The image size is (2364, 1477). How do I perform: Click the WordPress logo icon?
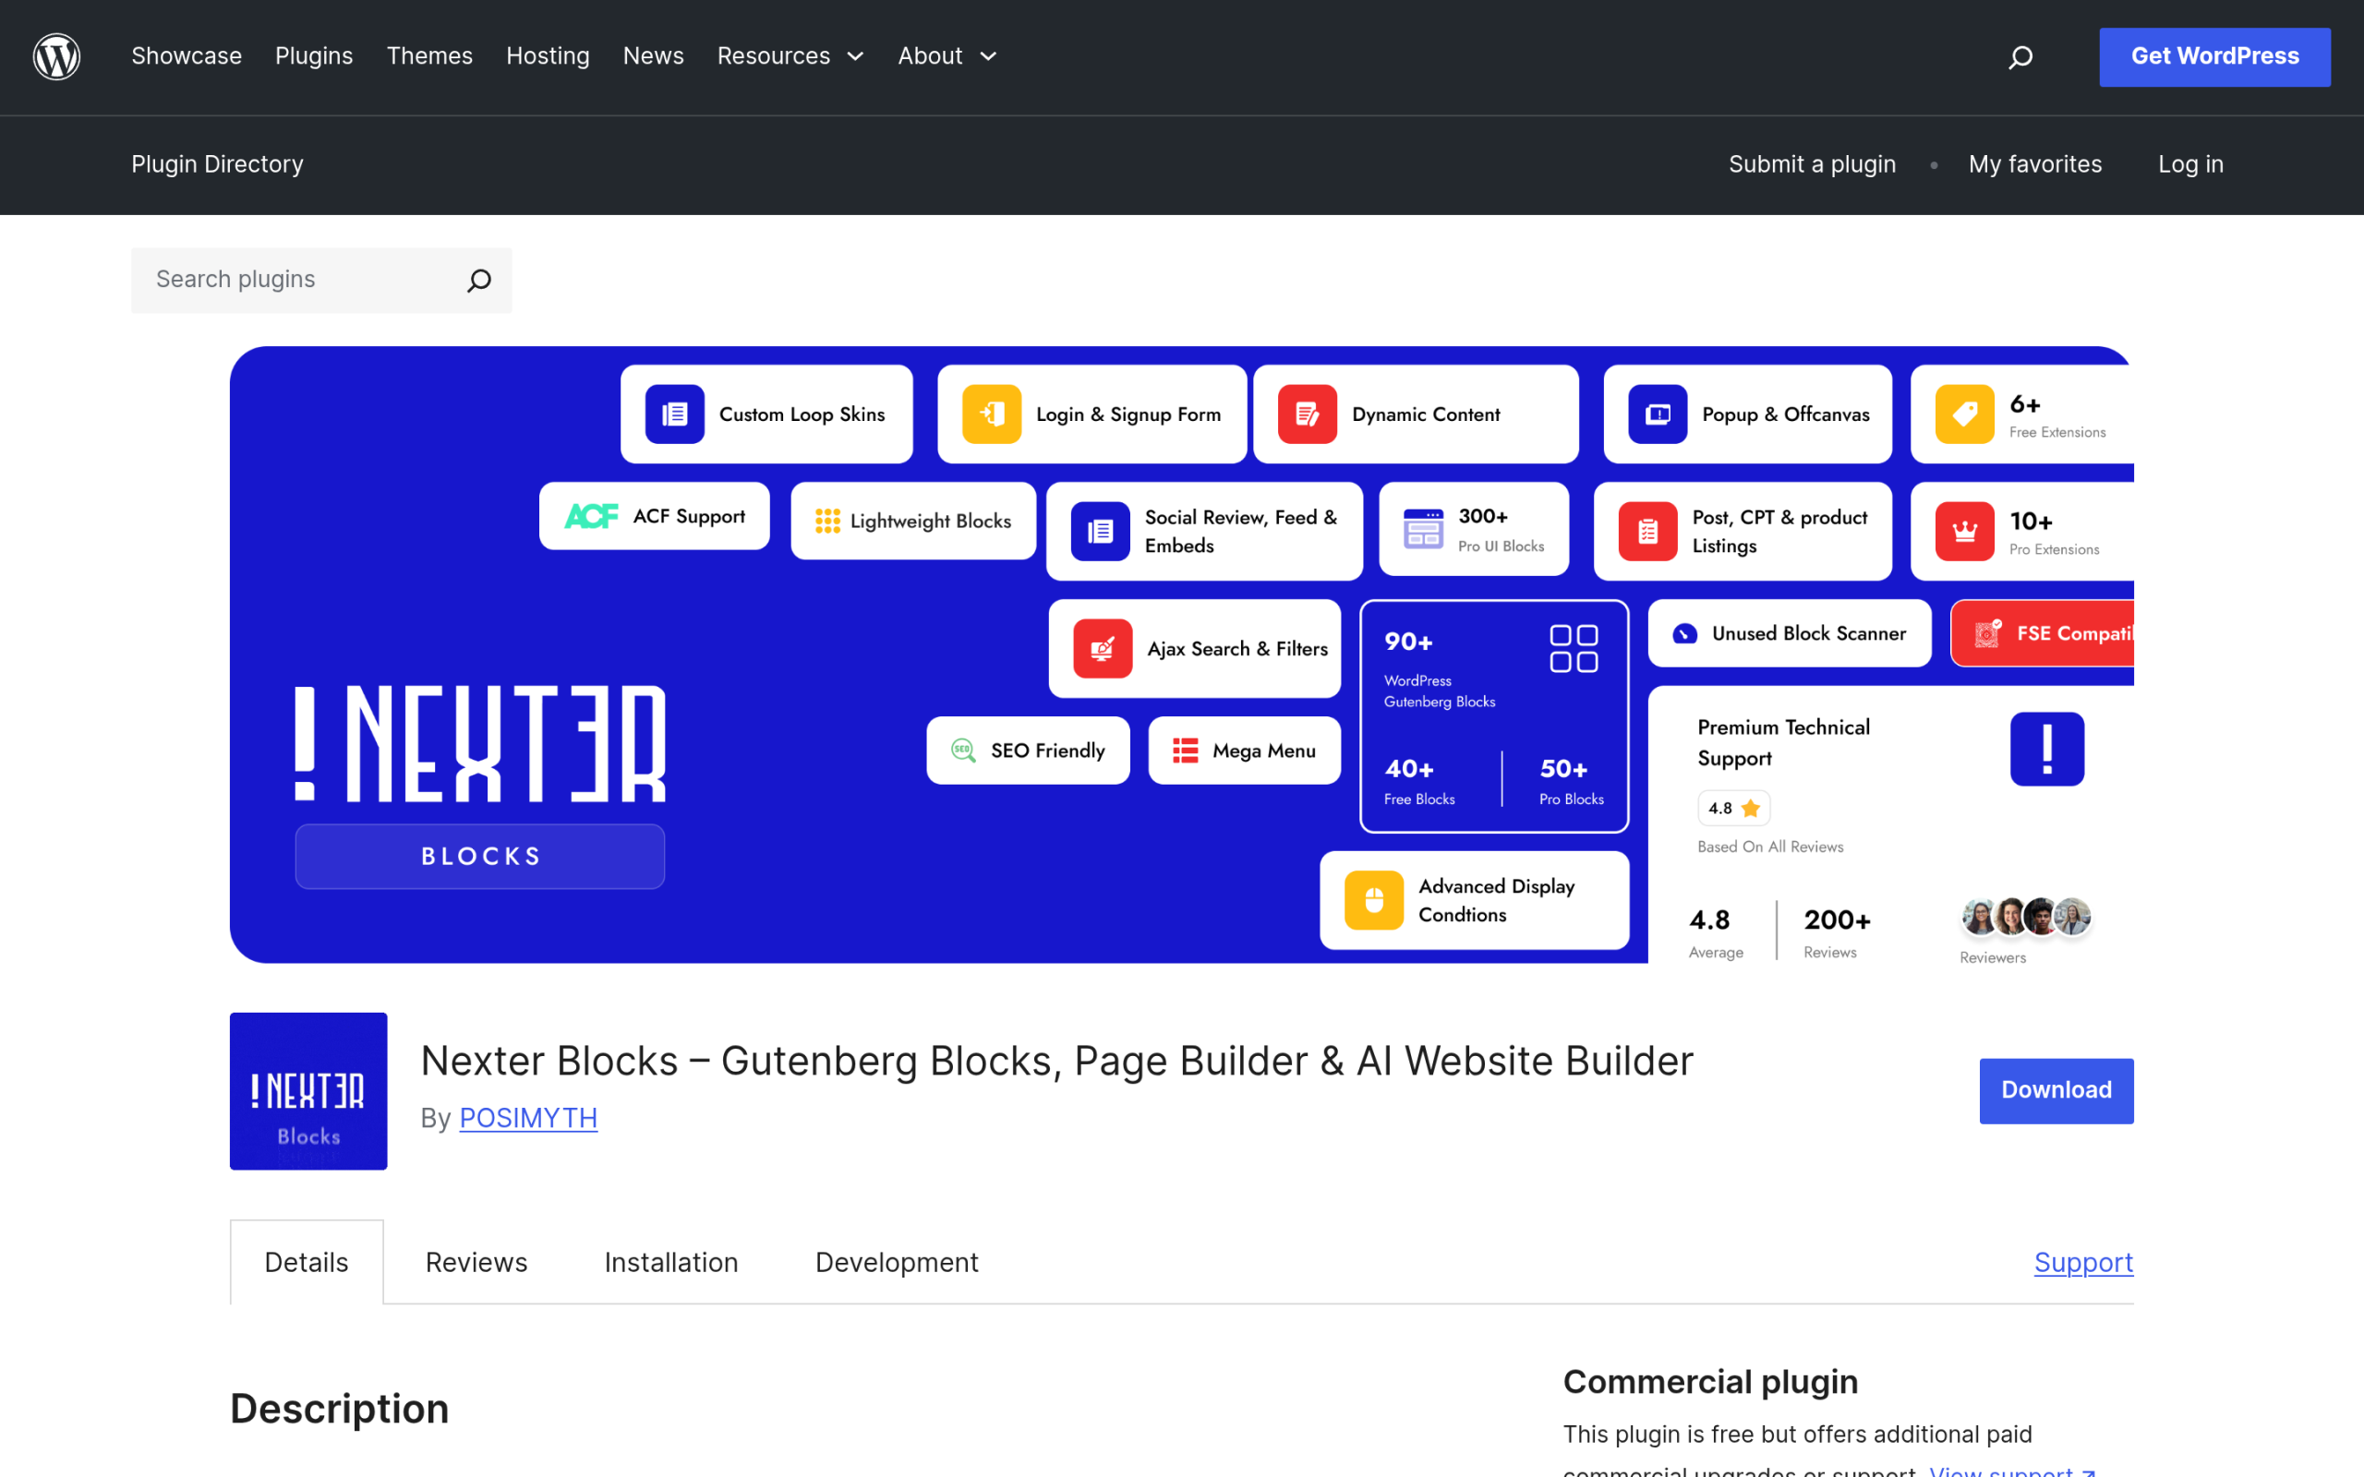[x=56, y=56]
